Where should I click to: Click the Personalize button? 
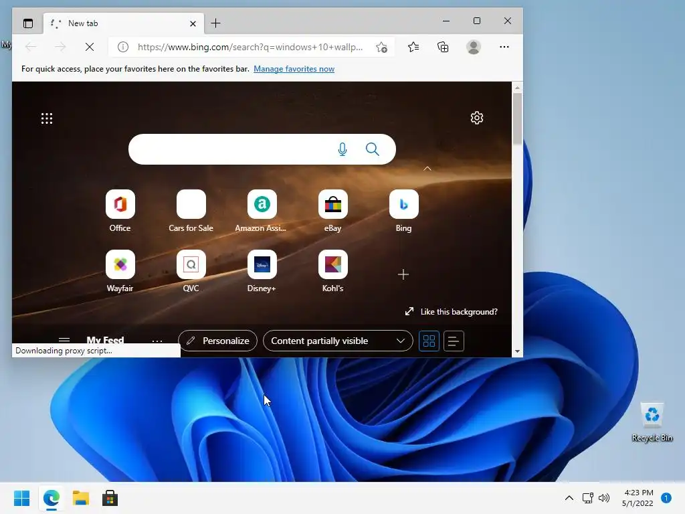(x=217, y=341)
